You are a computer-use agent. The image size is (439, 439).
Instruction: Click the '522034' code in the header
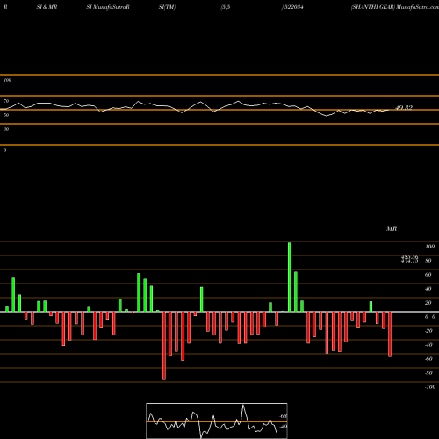pos(294,7)
